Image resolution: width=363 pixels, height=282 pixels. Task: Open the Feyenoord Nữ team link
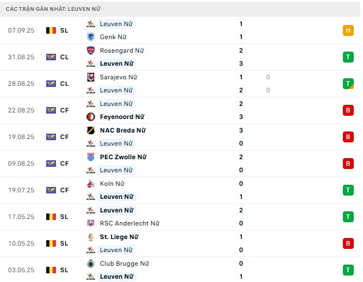(x=122, y=117)
